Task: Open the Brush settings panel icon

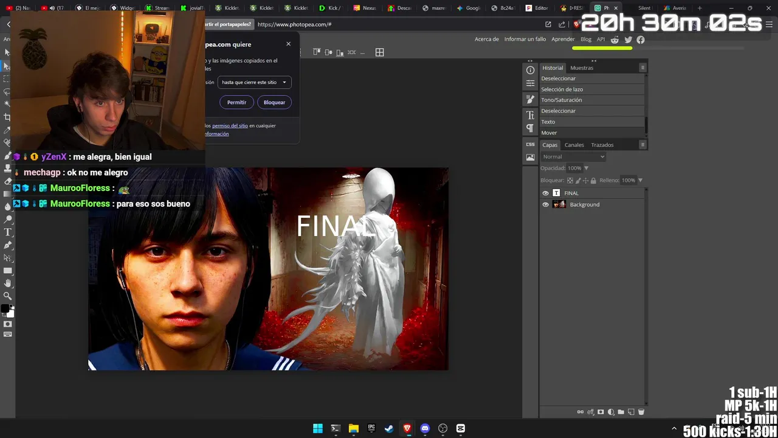Action: point(530,99)
